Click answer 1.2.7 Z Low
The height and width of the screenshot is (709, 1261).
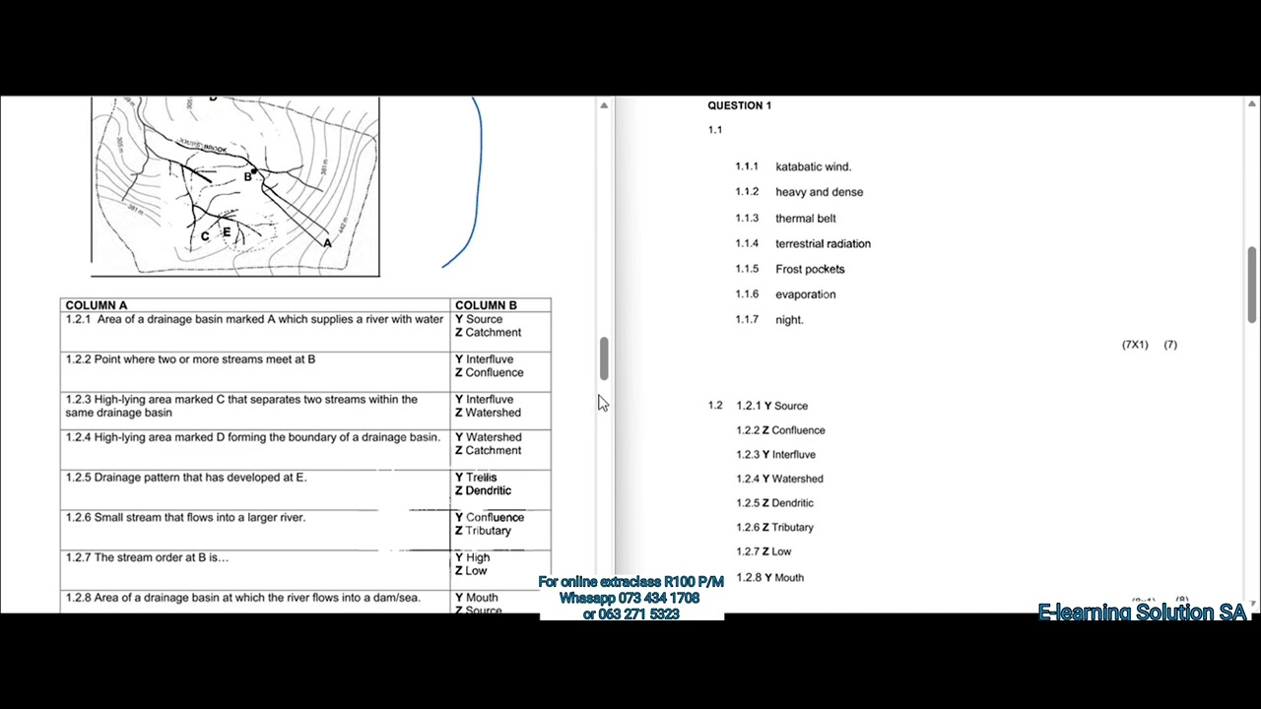(763, 551)
